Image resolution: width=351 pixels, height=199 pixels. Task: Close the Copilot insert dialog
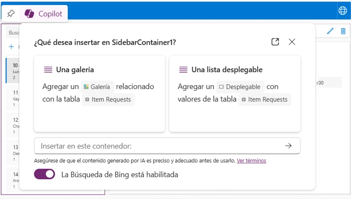tap(292, 42)
